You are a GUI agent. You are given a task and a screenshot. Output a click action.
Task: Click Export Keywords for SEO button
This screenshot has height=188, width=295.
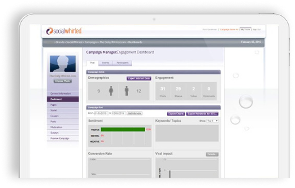(x=203, y=113)
